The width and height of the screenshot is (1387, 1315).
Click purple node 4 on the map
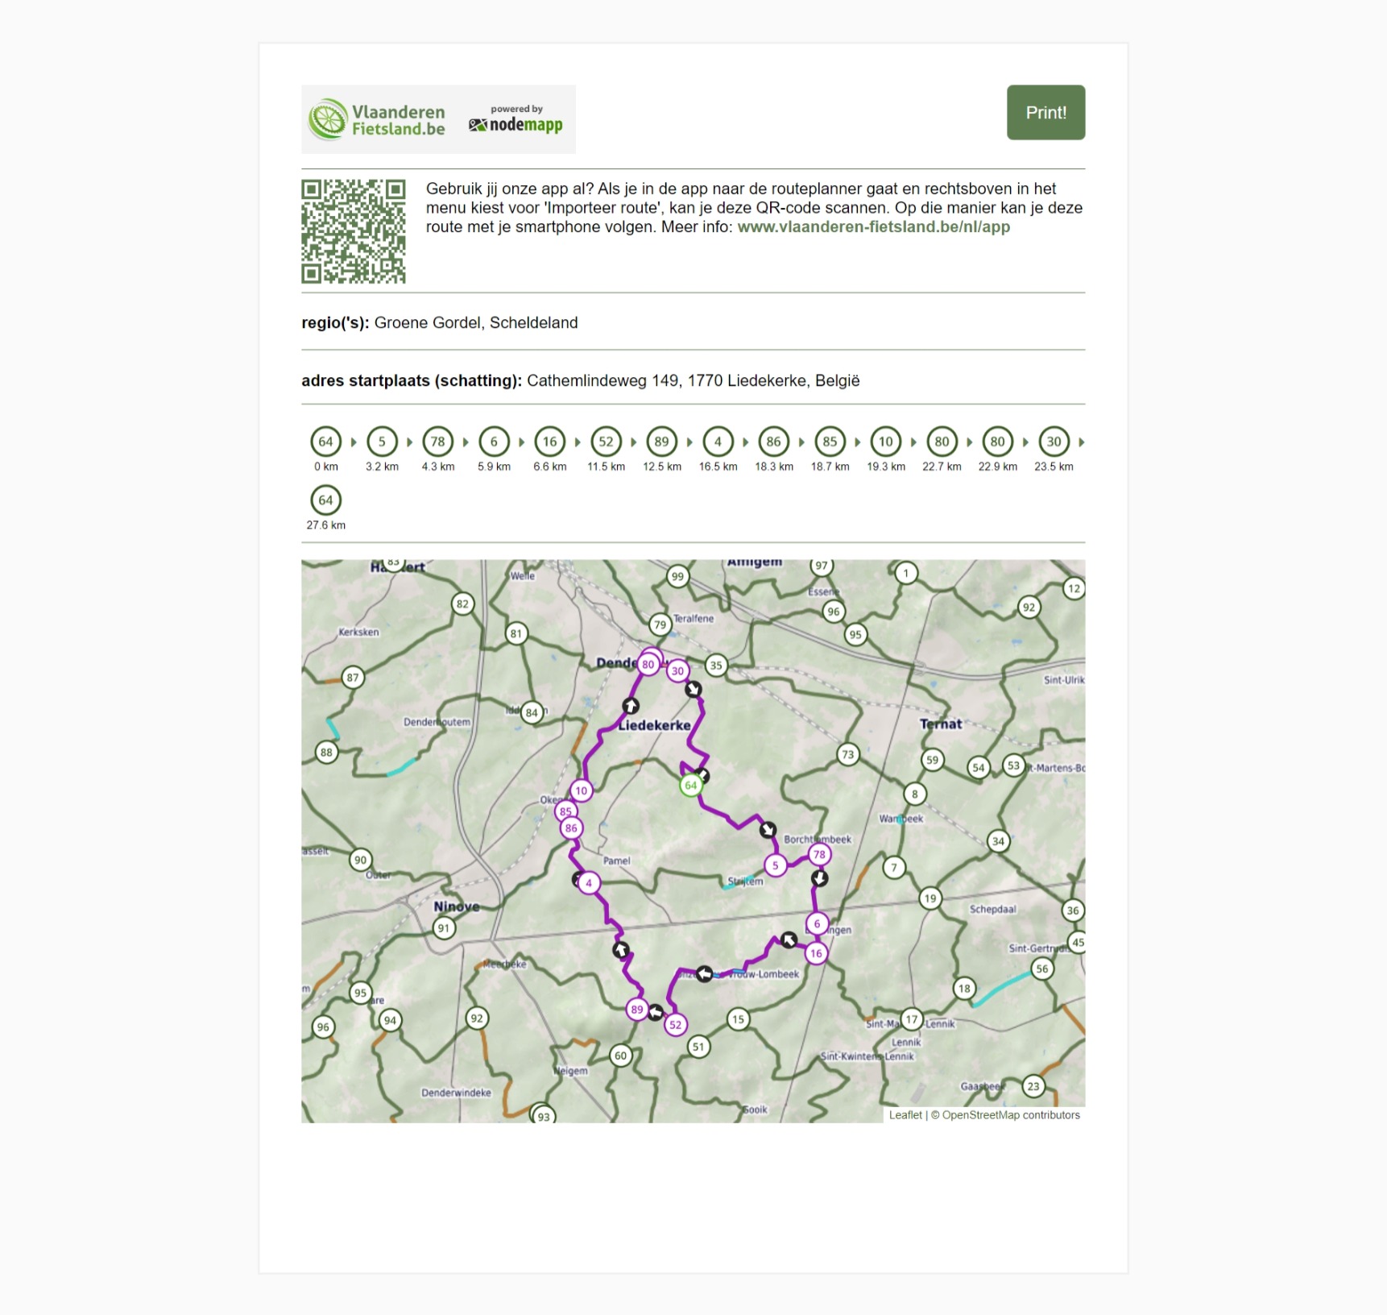tap(589, 883)
